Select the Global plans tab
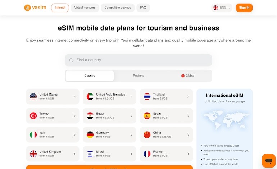Screen dimensions: 277x169 pos(187,76)
